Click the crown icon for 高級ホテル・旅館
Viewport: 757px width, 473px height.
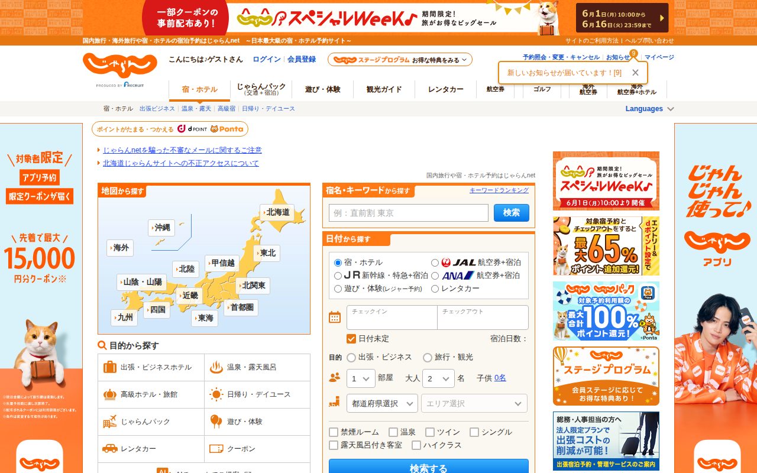pyautogui.click(x=110, y=394)
